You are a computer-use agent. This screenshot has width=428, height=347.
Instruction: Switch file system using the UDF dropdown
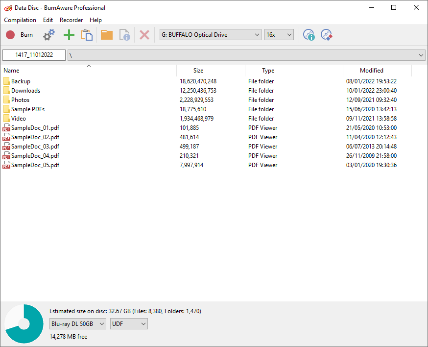click(x=128, y=323)
